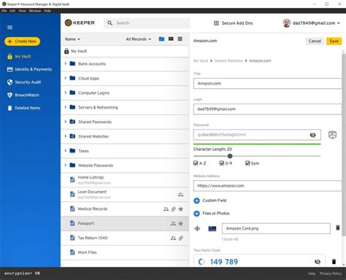Image resolution: width=346 pixels, height=280 pixels.
Task: Open the Secure Add Ons grid icon
Action: point(216,23)
